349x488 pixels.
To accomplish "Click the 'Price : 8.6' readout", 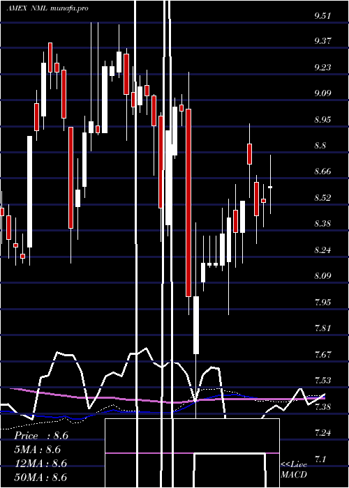I will [41, 436].
